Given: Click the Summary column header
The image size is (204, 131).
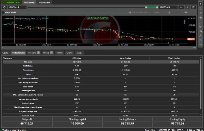Looking at the screenshot, I should 7,58.
